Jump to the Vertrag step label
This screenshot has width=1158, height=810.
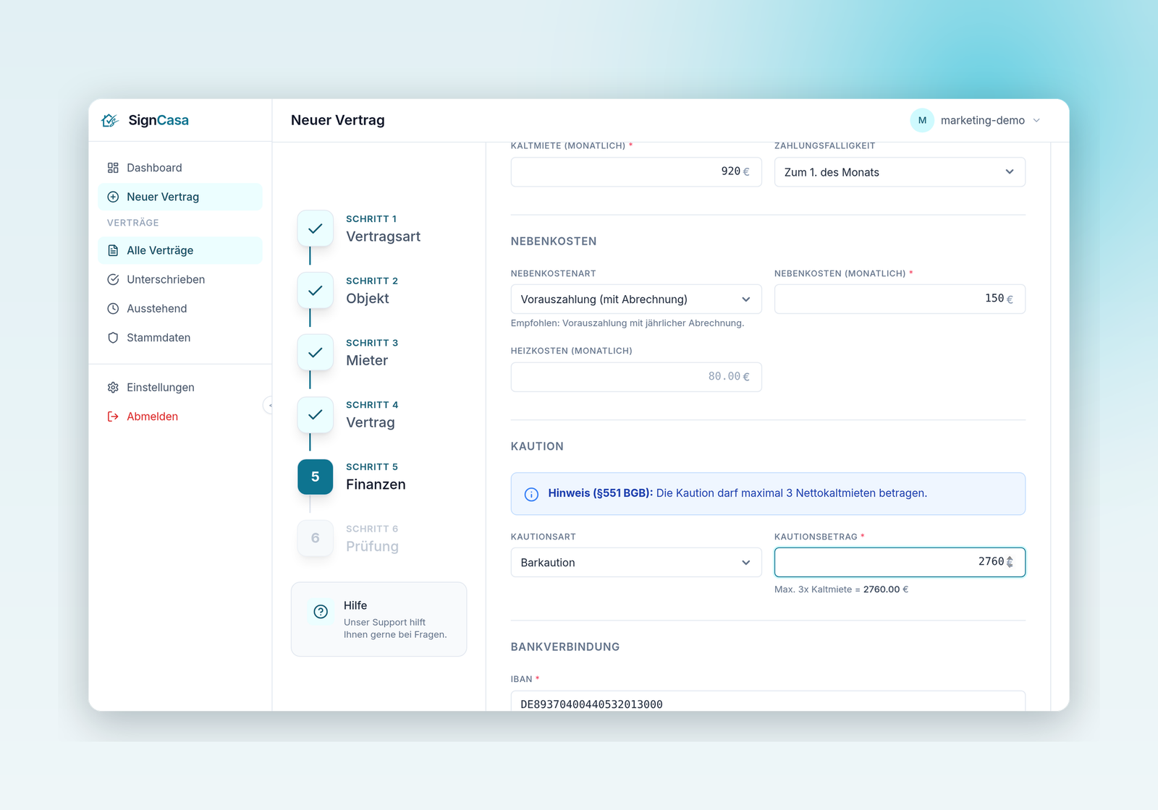pos(371,422)
